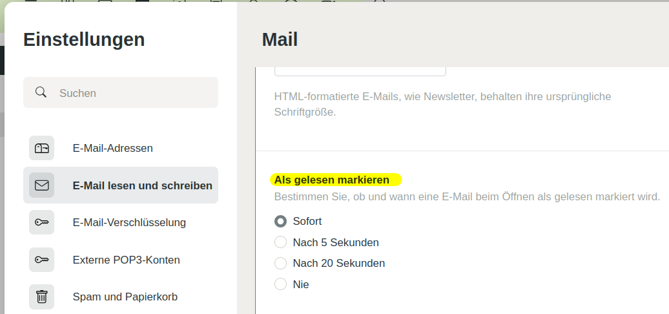Click the envelope icon in the sidebar
The image size is (669, 314).
pyautogui.click(x=42, y=185)
